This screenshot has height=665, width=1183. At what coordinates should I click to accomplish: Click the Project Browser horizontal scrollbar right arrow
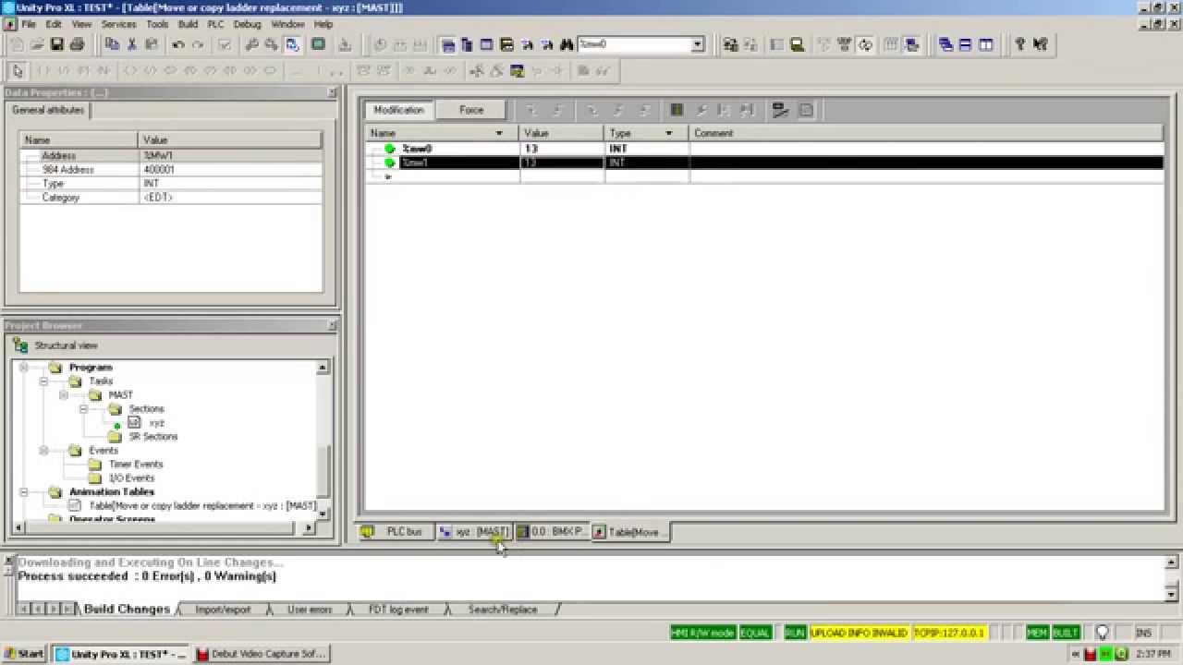[x=309, y=528]
